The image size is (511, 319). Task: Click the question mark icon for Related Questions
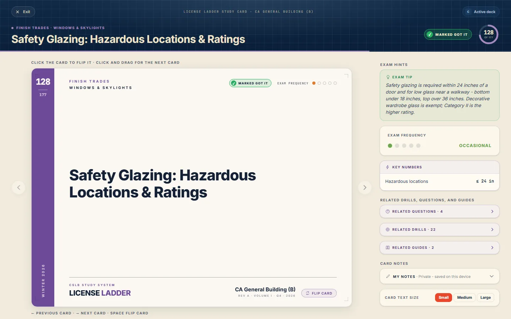click(388, 212)
